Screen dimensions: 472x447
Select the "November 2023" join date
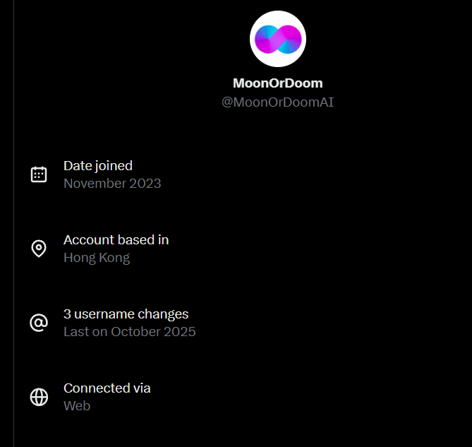112,184
